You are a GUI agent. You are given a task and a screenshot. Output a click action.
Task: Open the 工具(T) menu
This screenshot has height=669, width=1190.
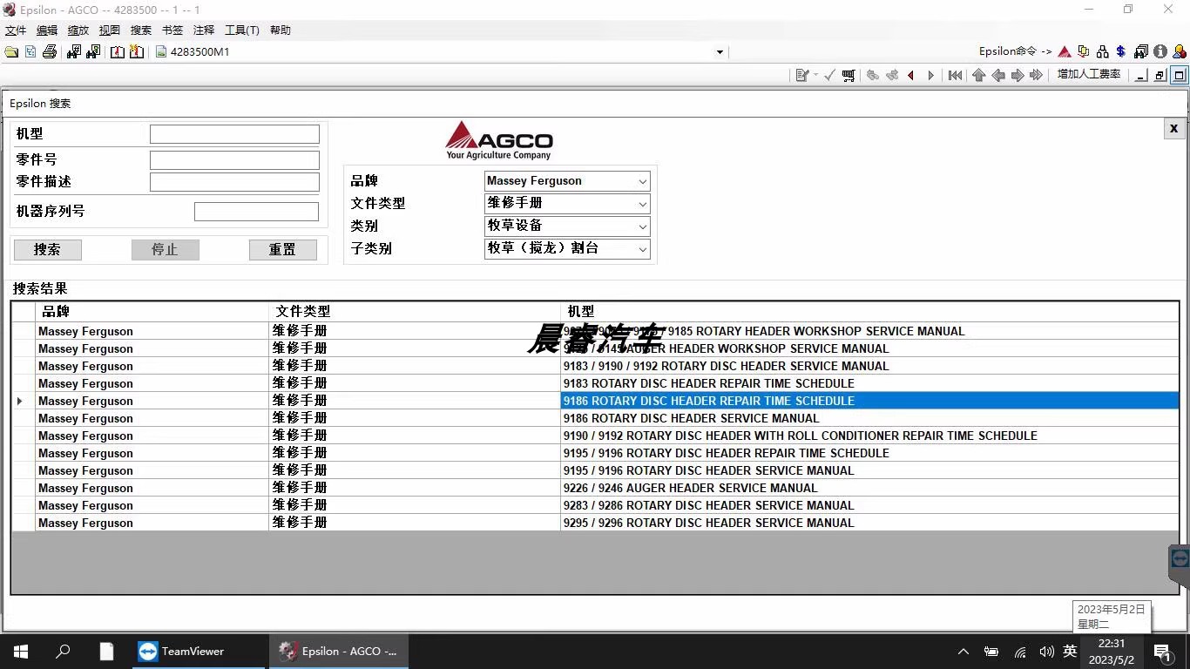[x=241, y=30]
